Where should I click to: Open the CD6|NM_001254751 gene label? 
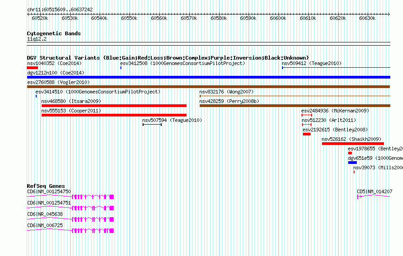coord(49,203)
